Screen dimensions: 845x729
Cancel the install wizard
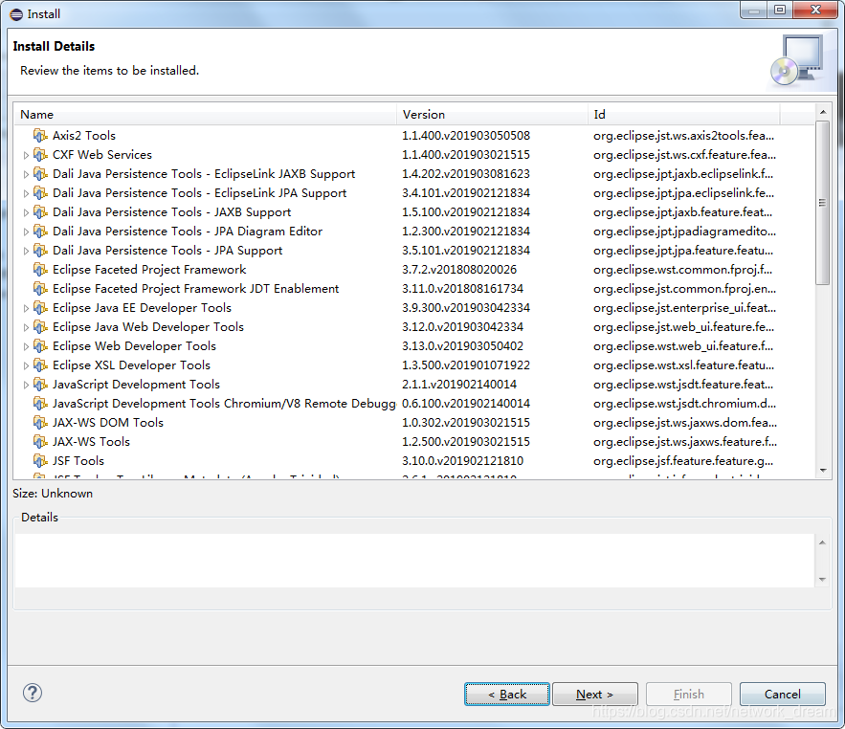pyautogui.click(x=783, y=694)
